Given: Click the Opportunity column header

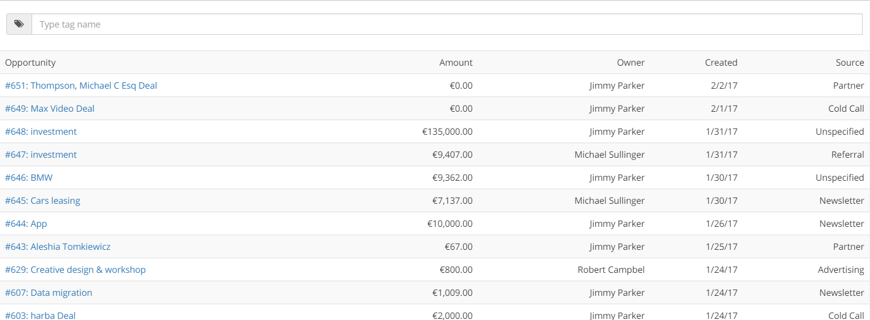Looking at the screenshot, I should pos(30,62).
